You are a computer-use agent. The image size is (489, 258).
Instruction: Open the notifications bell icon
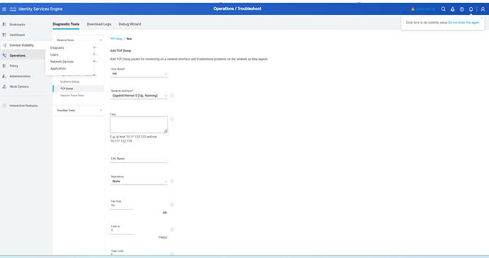(471, 9)
